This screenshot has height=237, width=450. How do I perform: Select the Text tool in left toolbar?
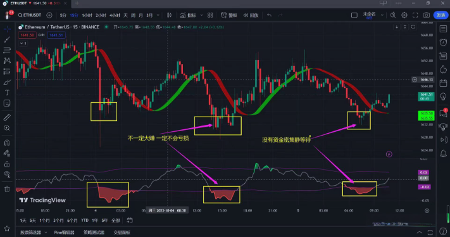[7, 93]
